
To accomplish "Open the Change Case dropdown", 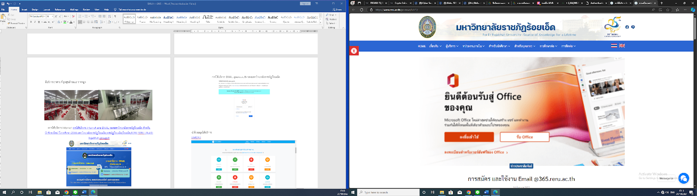I will [x=66, y=17].
